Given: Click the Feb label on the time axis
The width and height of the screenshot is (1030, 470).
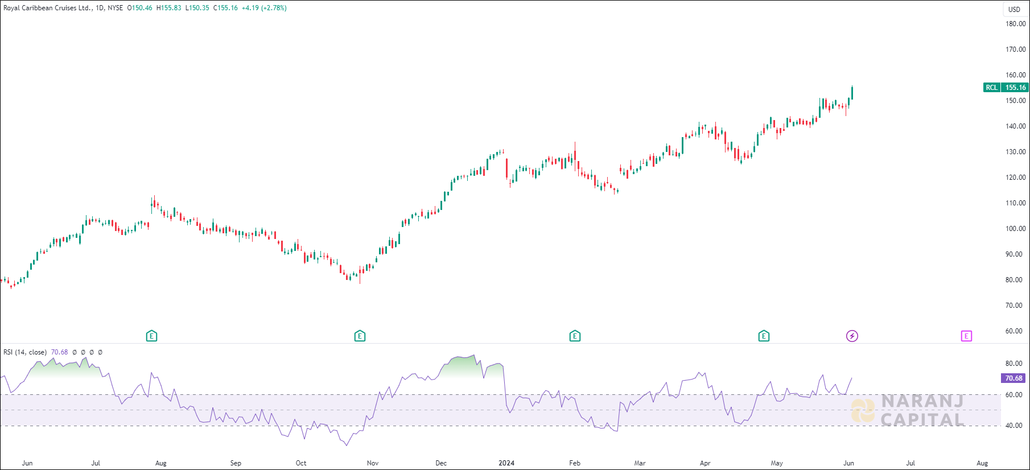Looking at the screenshot, I should pyautogui.click(x=575, y=463).
